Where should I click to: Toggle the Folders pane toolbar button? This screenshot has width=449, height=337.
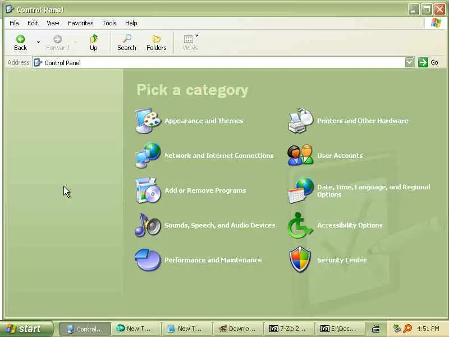157,43
